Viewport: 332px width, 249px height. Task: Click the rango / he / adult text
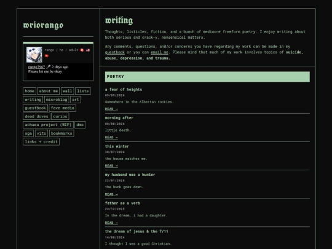click(61, 50)
